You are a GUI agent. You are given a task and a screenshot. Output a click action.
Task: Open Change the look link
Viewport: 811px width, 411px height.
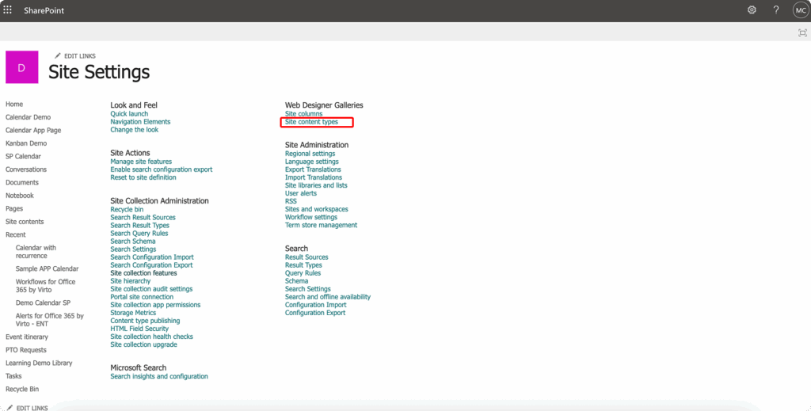pos(134,130)
